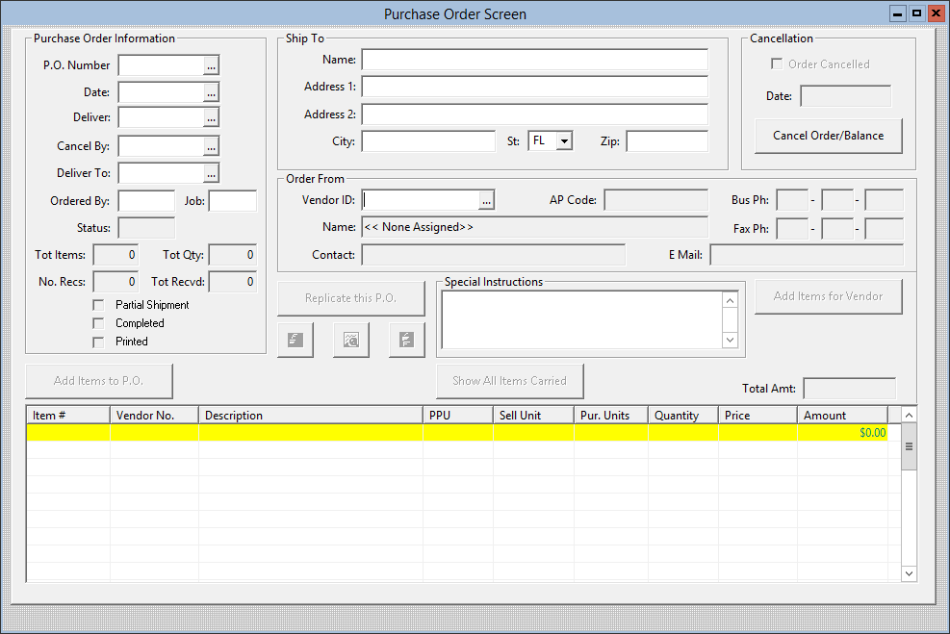Open the Cancel By ellipsis button

pos(211,146)
